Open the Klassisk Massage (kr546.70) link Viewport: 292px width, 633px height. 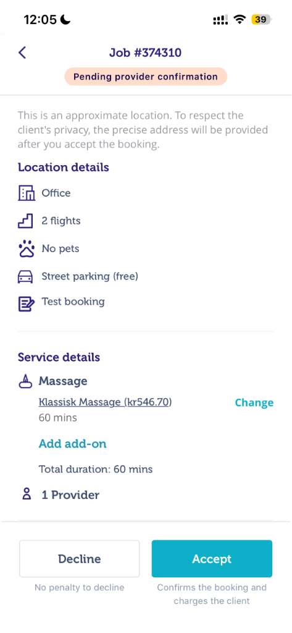106,402
